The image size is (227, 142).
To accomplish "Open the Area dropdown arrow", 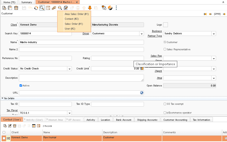I will click(214, 78).
